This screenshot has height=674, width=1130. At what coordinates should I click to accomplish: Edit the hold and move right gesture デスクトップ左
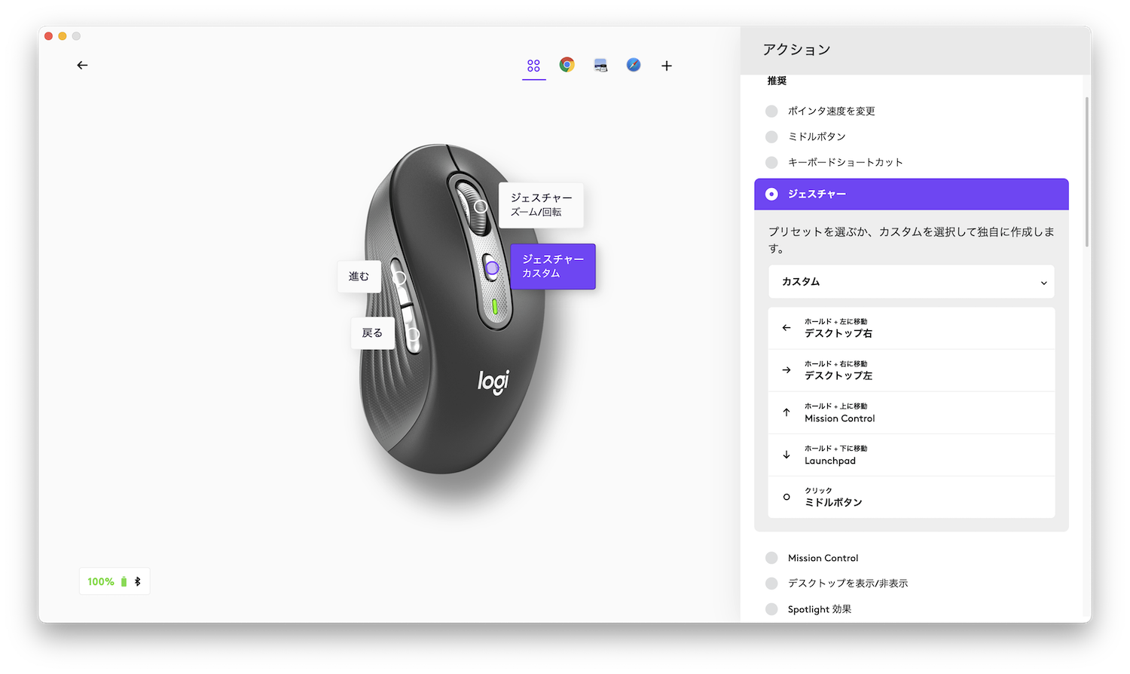912,370
